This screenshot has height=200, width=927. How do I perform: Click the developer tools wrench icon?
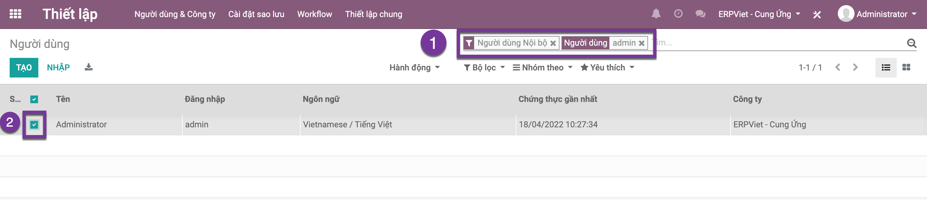(x=817, y=14)
